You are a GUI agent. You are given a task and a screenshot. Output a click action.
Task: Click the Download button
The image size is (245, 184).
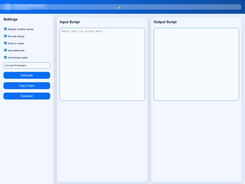[x=27, y=96]
